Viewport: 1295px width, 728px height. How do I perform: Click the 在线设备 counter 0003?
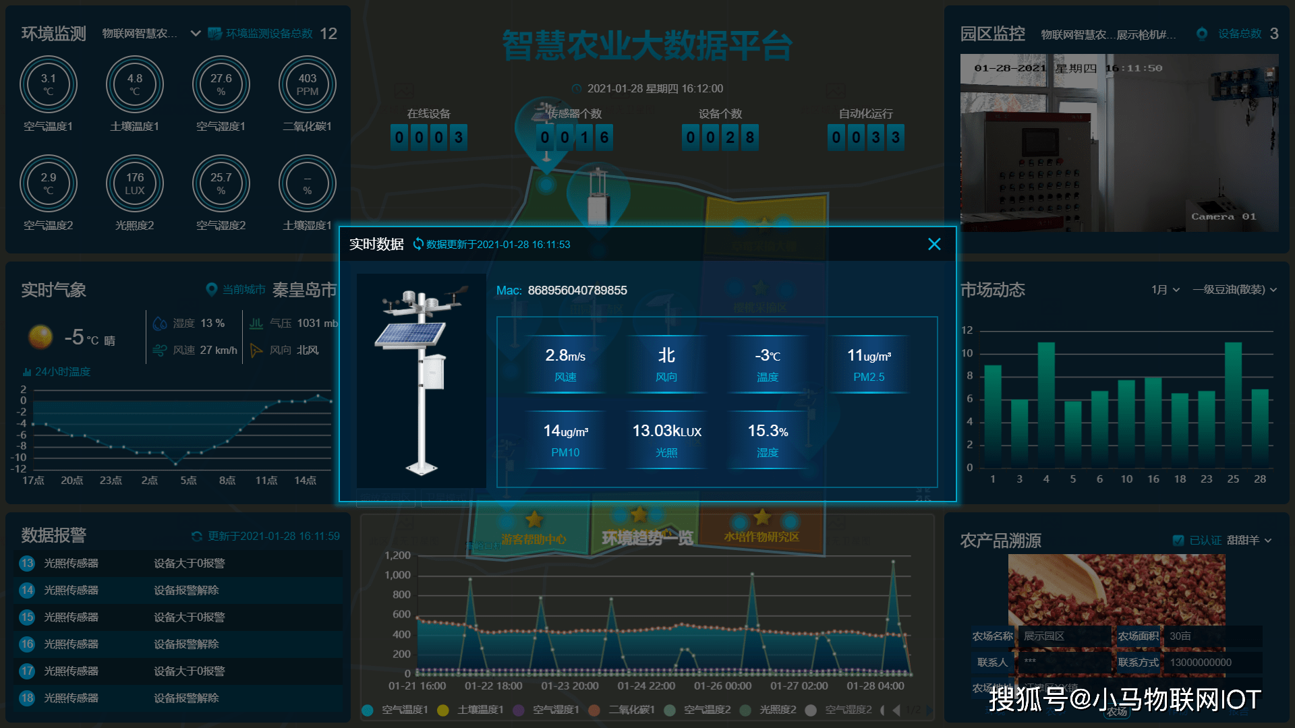429,138
